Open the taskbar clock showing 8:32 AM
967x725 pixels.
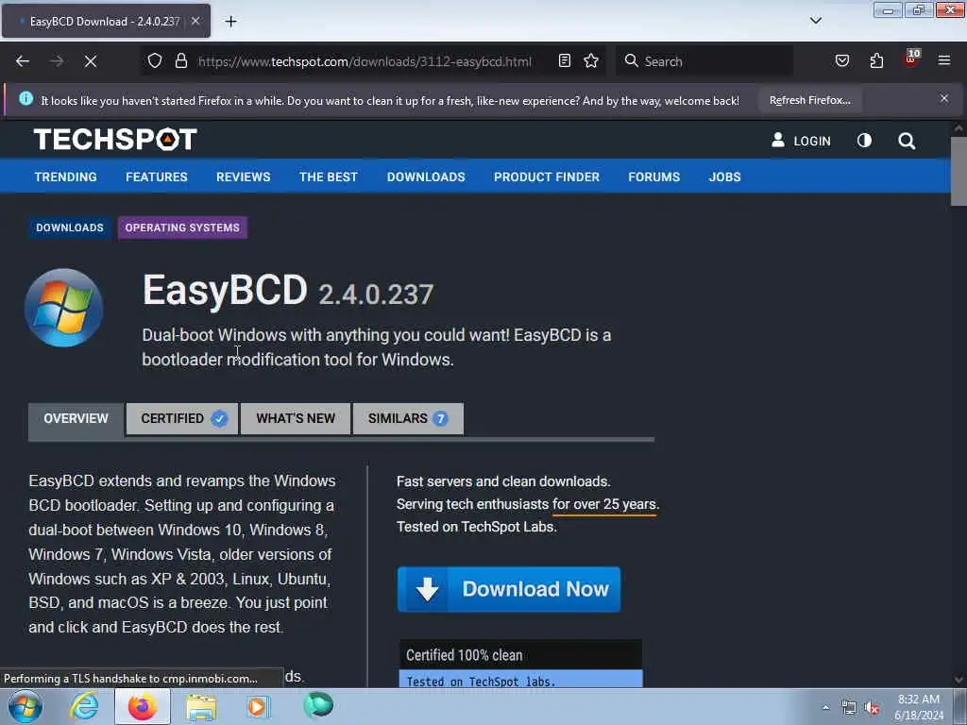tap(919, 707)
